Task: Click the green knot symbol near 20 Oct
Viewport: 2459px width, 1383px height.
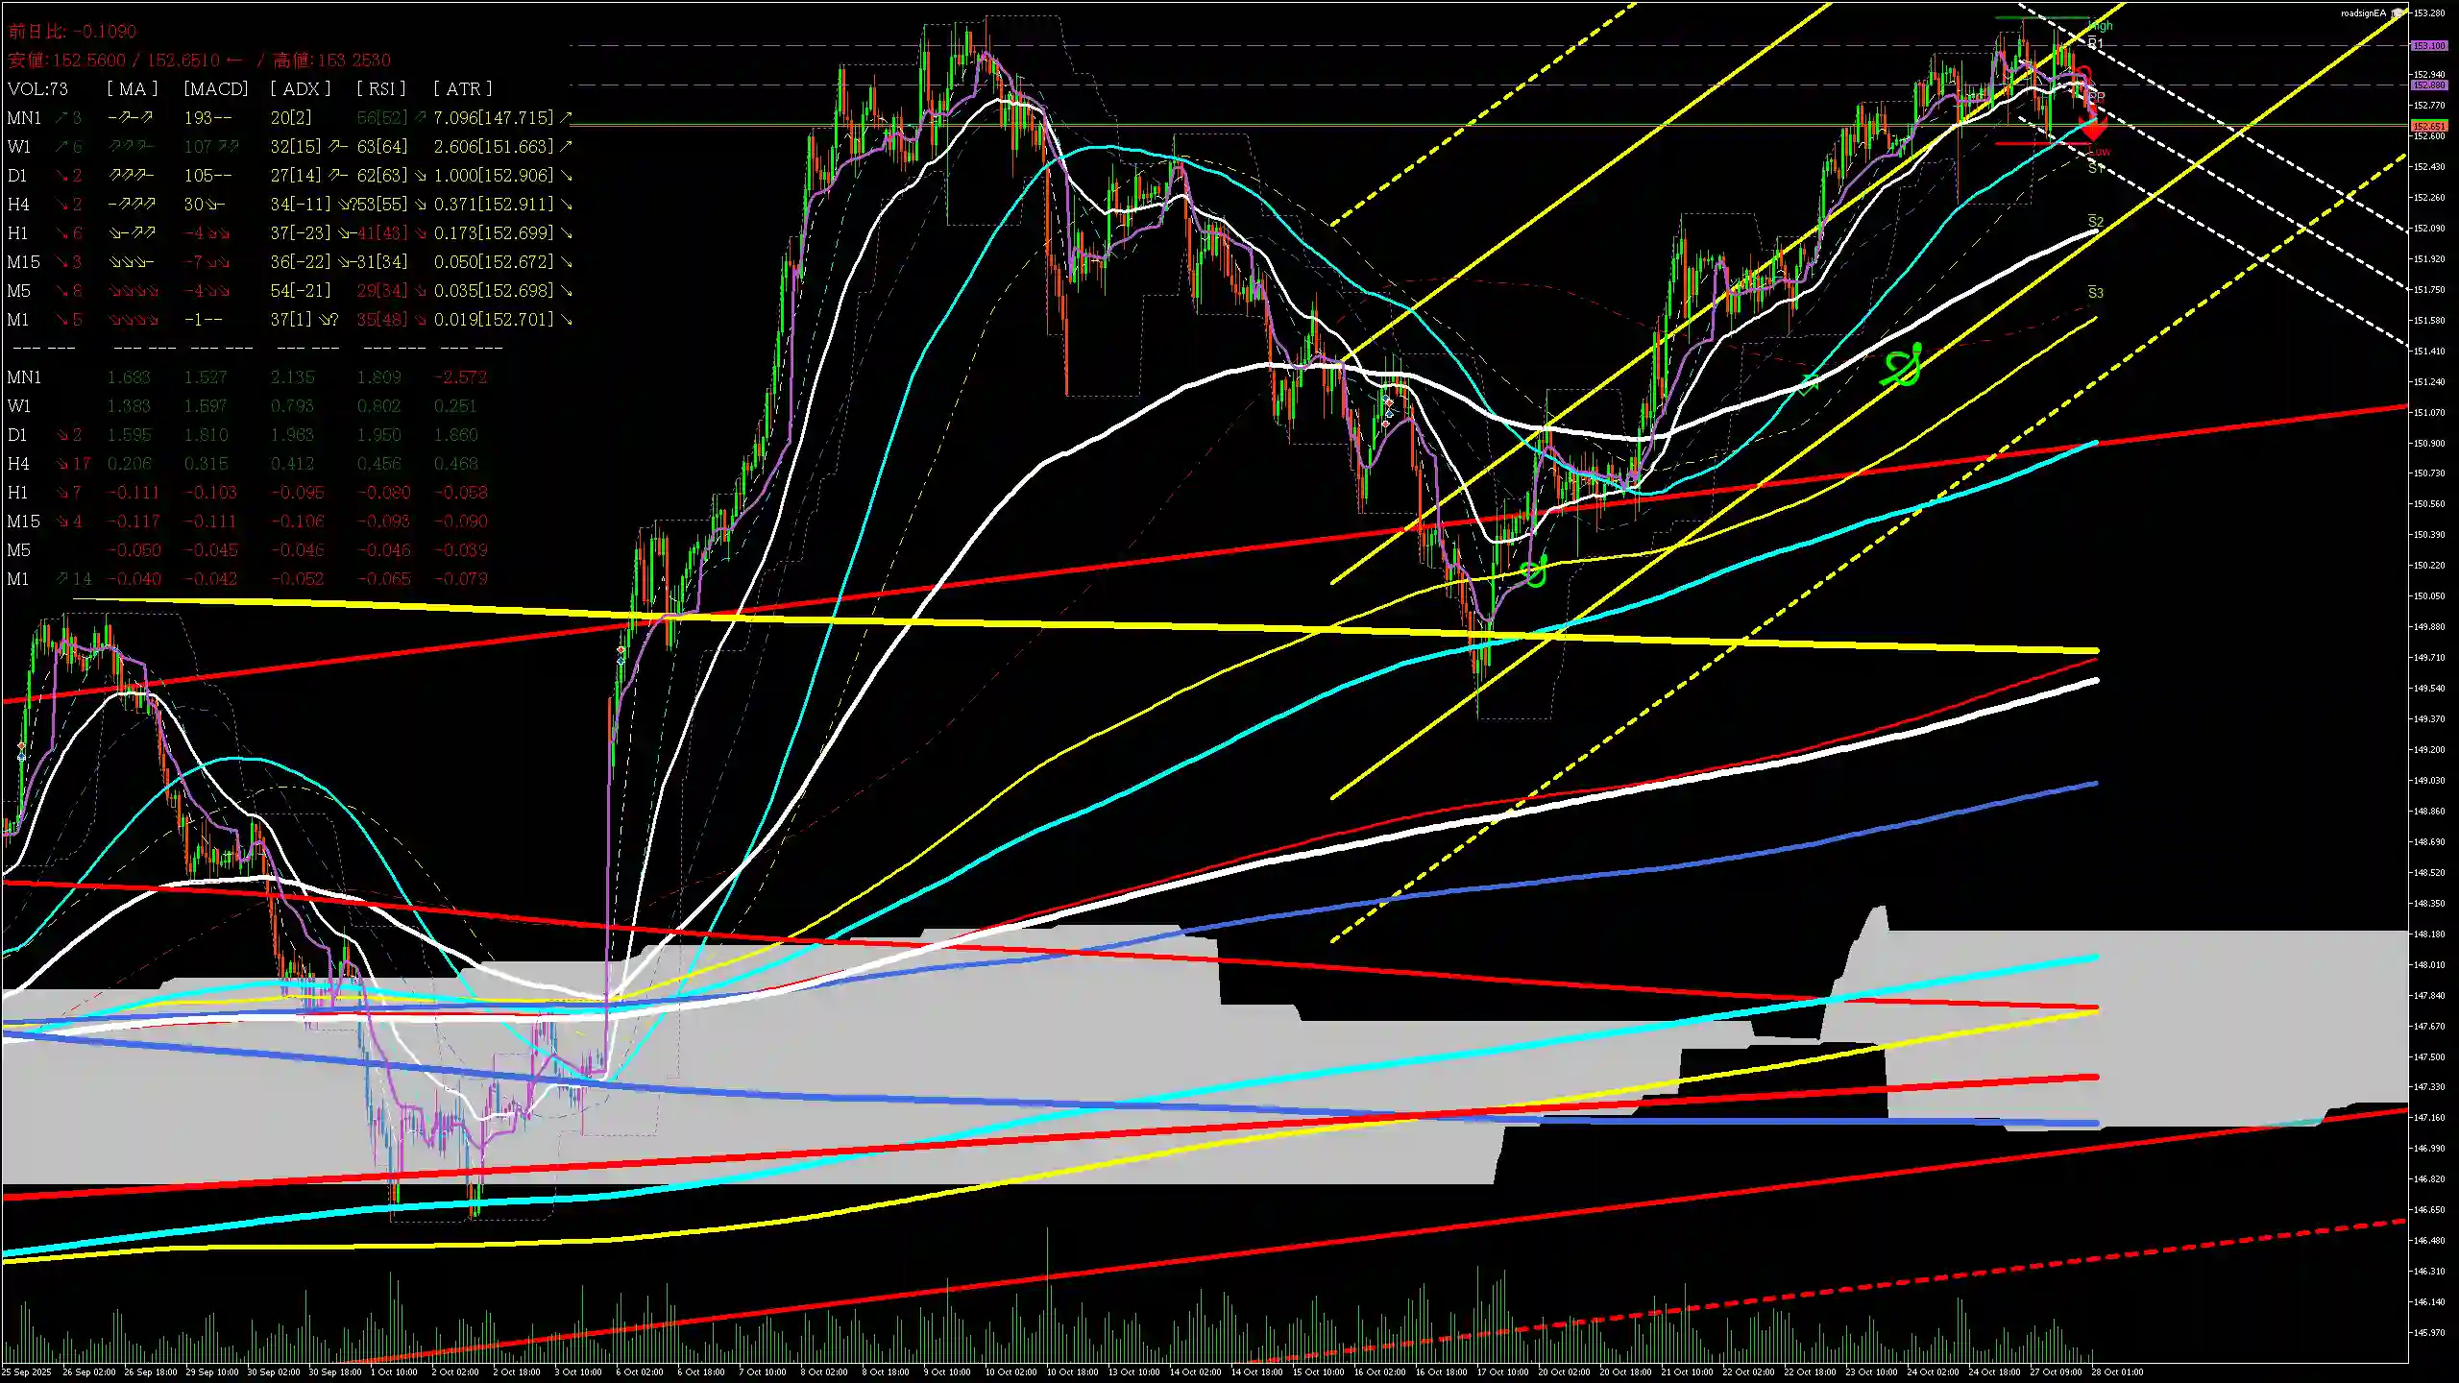Action: tap(1535, 571)
